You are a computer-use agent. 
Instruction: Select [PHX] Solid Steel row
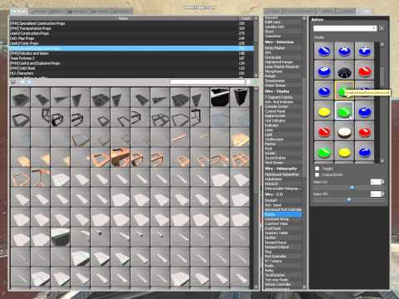131,68
